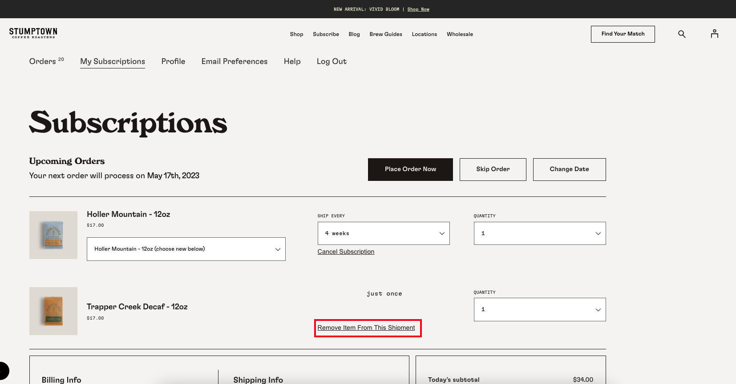Click Log Out
736x384 pixels.
click(332, 61)
